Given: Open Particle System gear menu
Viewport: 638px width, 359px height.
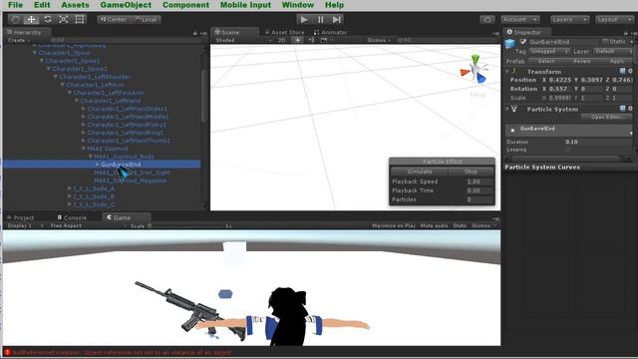Looking at the screenshot, I should point(630,109).
